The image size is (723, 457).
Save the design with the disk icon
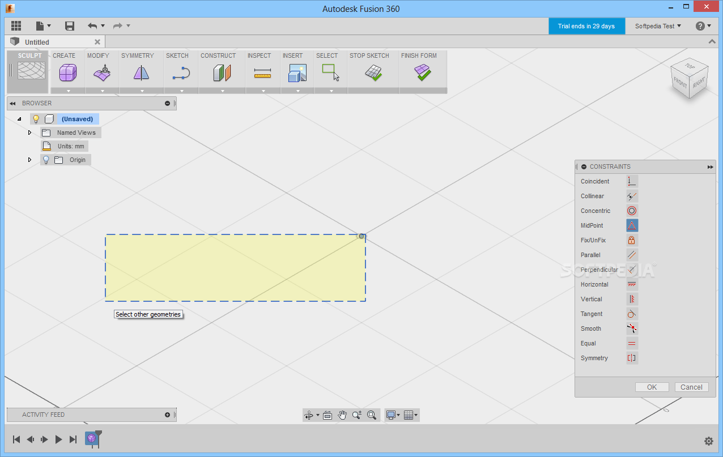[x=70, y=26]
